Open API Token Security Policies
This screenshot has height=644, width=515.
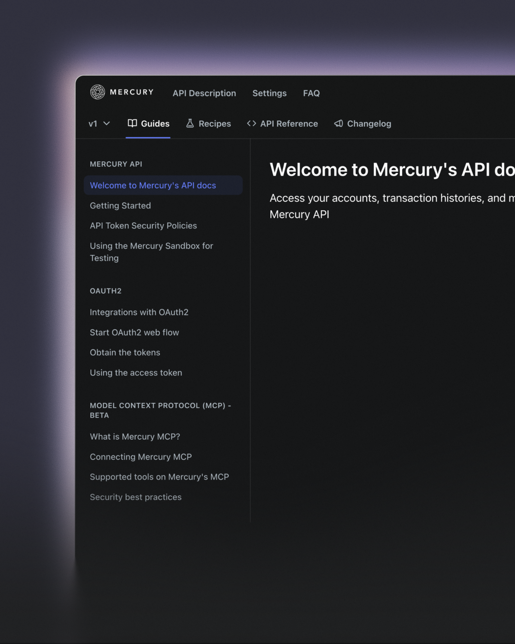point(143,226)
